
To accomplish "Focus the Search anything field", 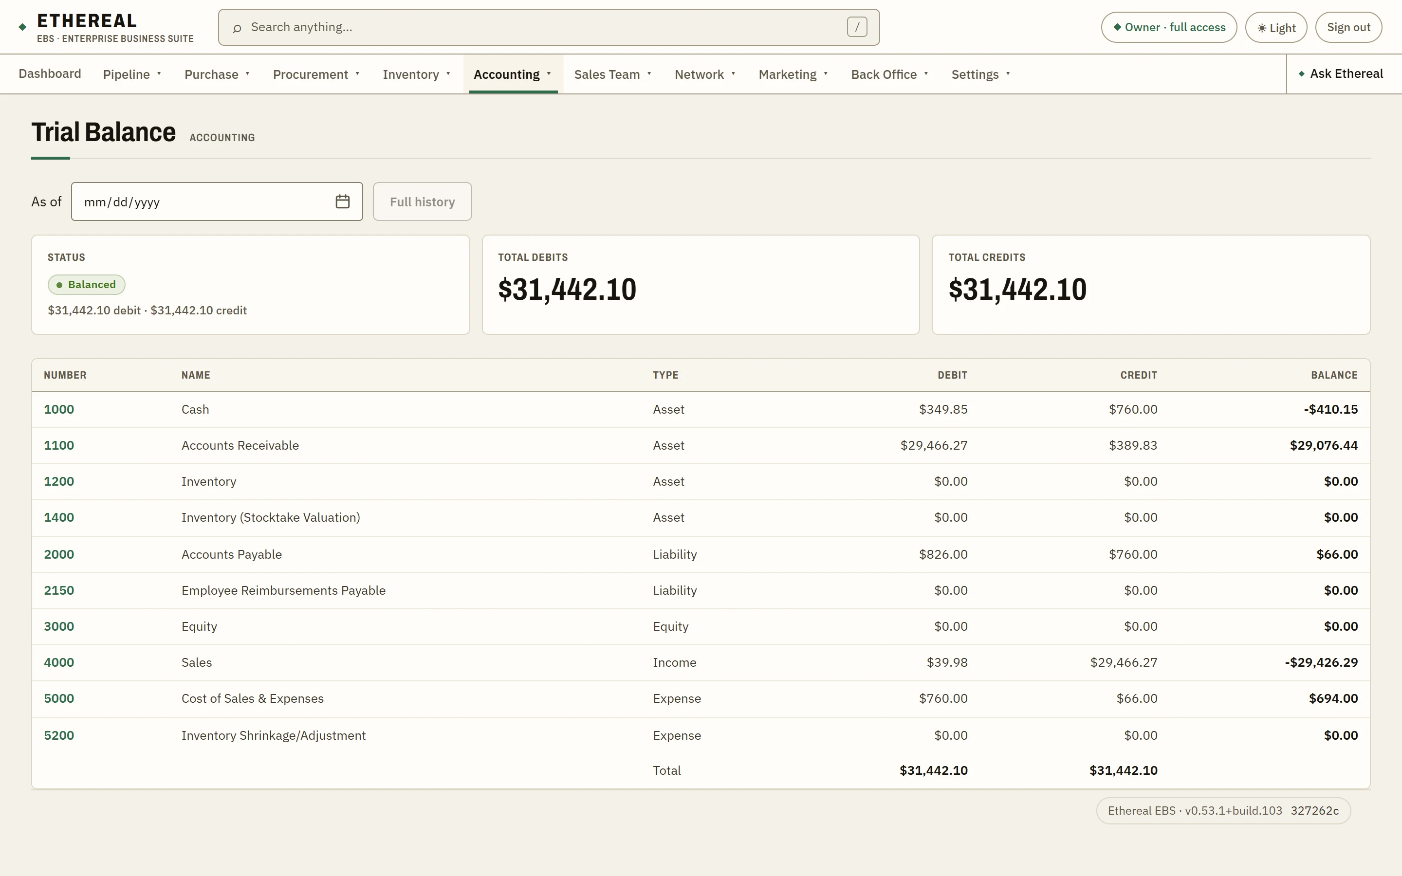I will [549, 27].
